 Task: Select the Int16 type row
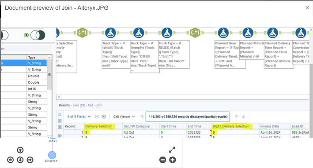click(23, 89)
